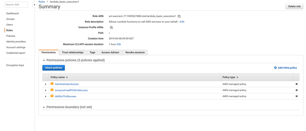Expand the AdministratorAccess policy row details
This screenshot has height=131, width=306.
tap(46, 84)
